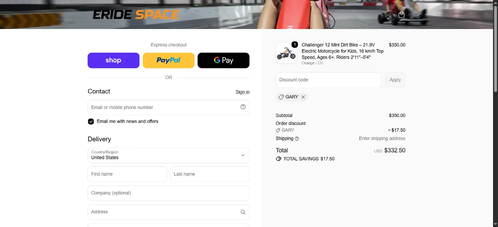Open the Country/Region dropdown
This screenshot has height=227, width=498.
(168, 155)
